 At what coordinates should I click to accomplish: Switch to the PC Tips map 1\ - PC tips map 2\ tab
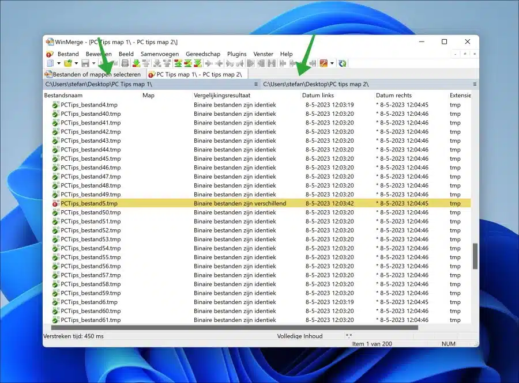pos(198,74)
